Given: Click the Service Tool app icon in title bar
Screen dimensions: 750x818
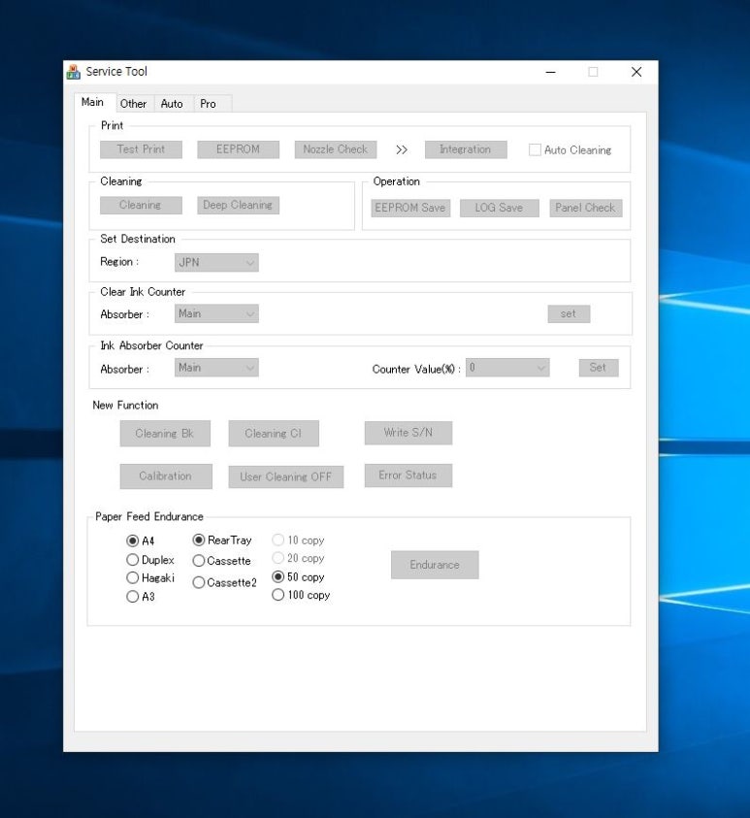Looking at the screenshot, I should click(74, 72).
